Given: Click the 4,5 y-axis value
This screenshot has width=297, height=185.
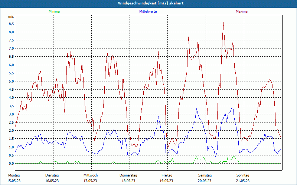Looking at the screenshot, I should (12, 90).
